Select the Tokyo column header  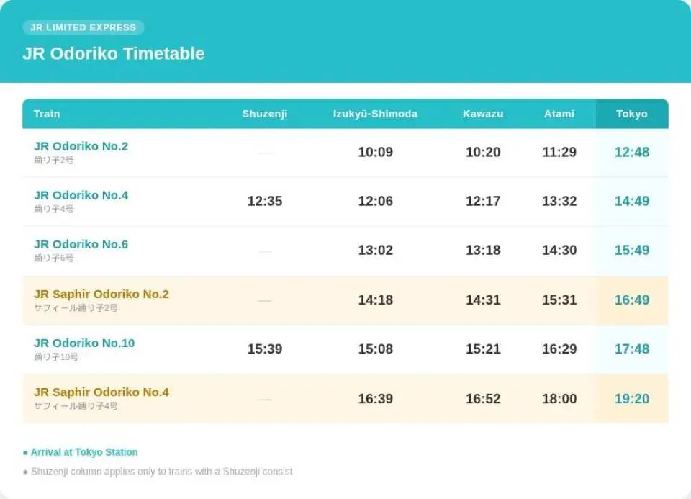click(632, 114)
